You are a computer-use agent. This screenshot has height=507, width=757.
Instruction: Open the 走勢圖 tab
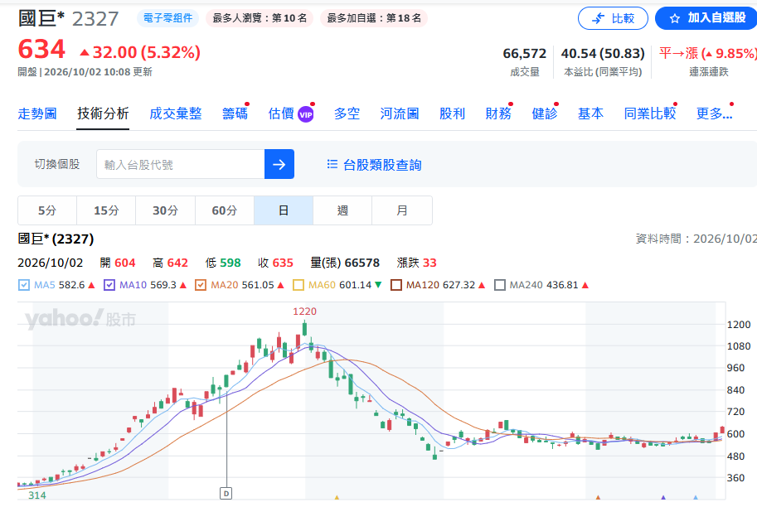(37, 113)
